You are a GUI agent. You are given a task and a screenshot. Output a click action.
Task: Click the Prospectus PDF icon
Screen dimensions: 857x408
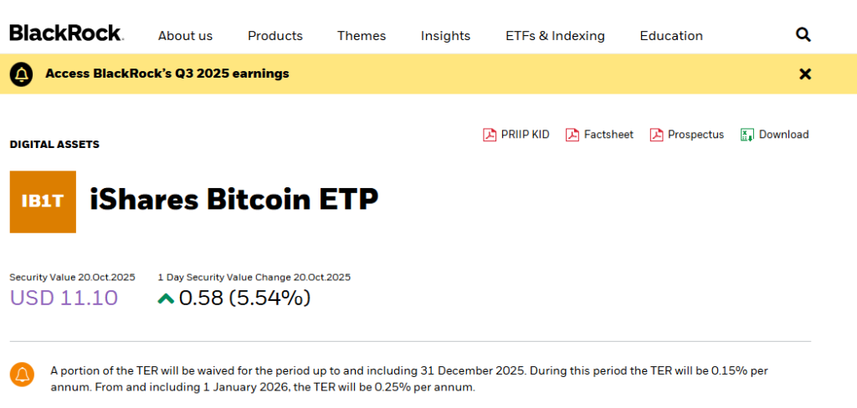pyautogui.click(x=656, y=135)
